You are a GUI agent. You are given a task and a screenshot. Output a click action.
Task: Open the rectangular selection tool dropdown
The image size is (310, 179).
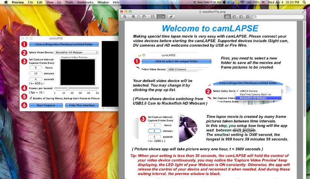(161, 17)
